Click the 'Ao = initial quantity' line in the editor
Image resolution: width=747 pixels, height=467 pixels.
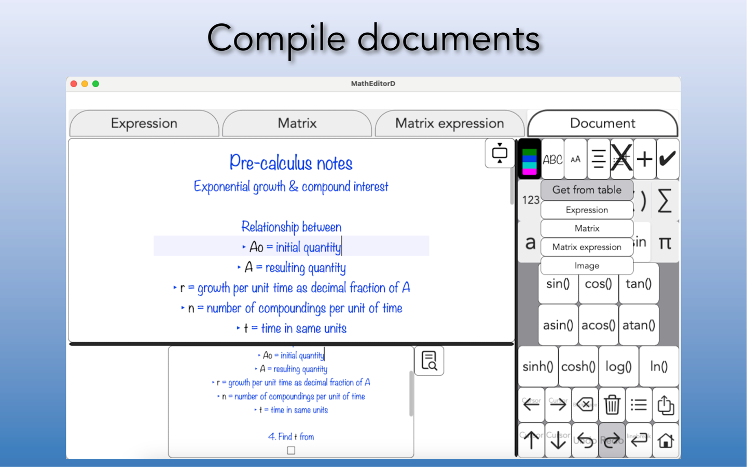pos(291,246)
